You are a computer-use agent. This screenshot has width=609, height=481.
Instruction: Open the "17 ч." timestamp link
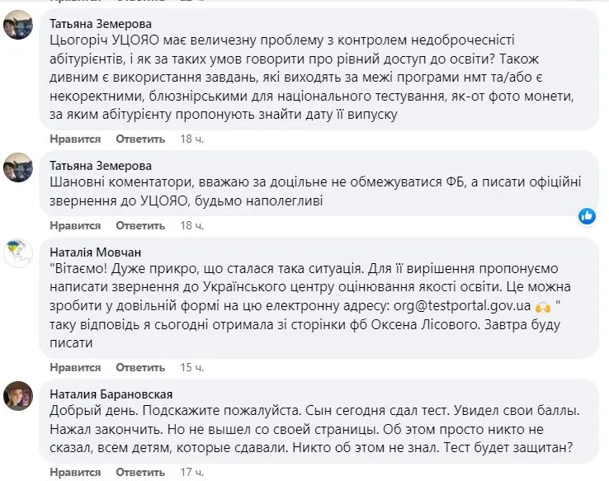point(191,472)
